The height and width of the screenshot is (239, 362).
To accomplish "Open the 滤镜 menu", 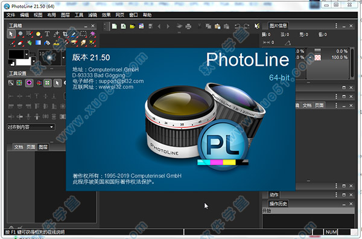I will click(x=92, y=15).
